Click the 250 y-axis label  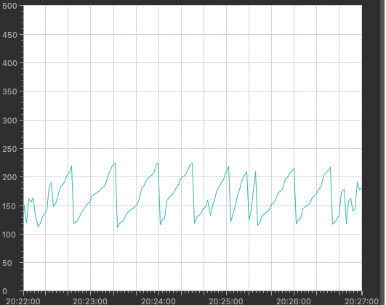pyautogui.click(x=9, y=149)
